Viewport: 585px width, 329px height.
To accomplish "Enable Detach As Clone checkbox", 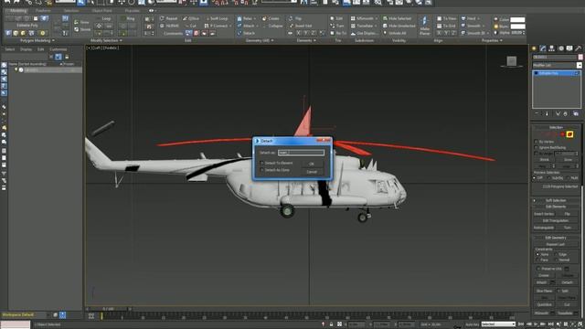I will point(262,170).
